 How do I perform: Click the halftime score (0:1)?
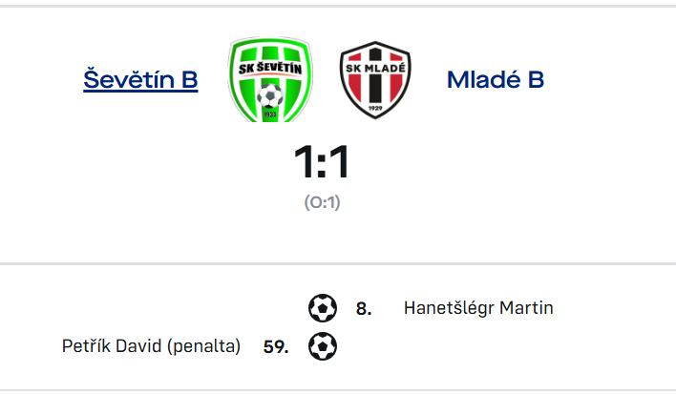coord(323,202)
